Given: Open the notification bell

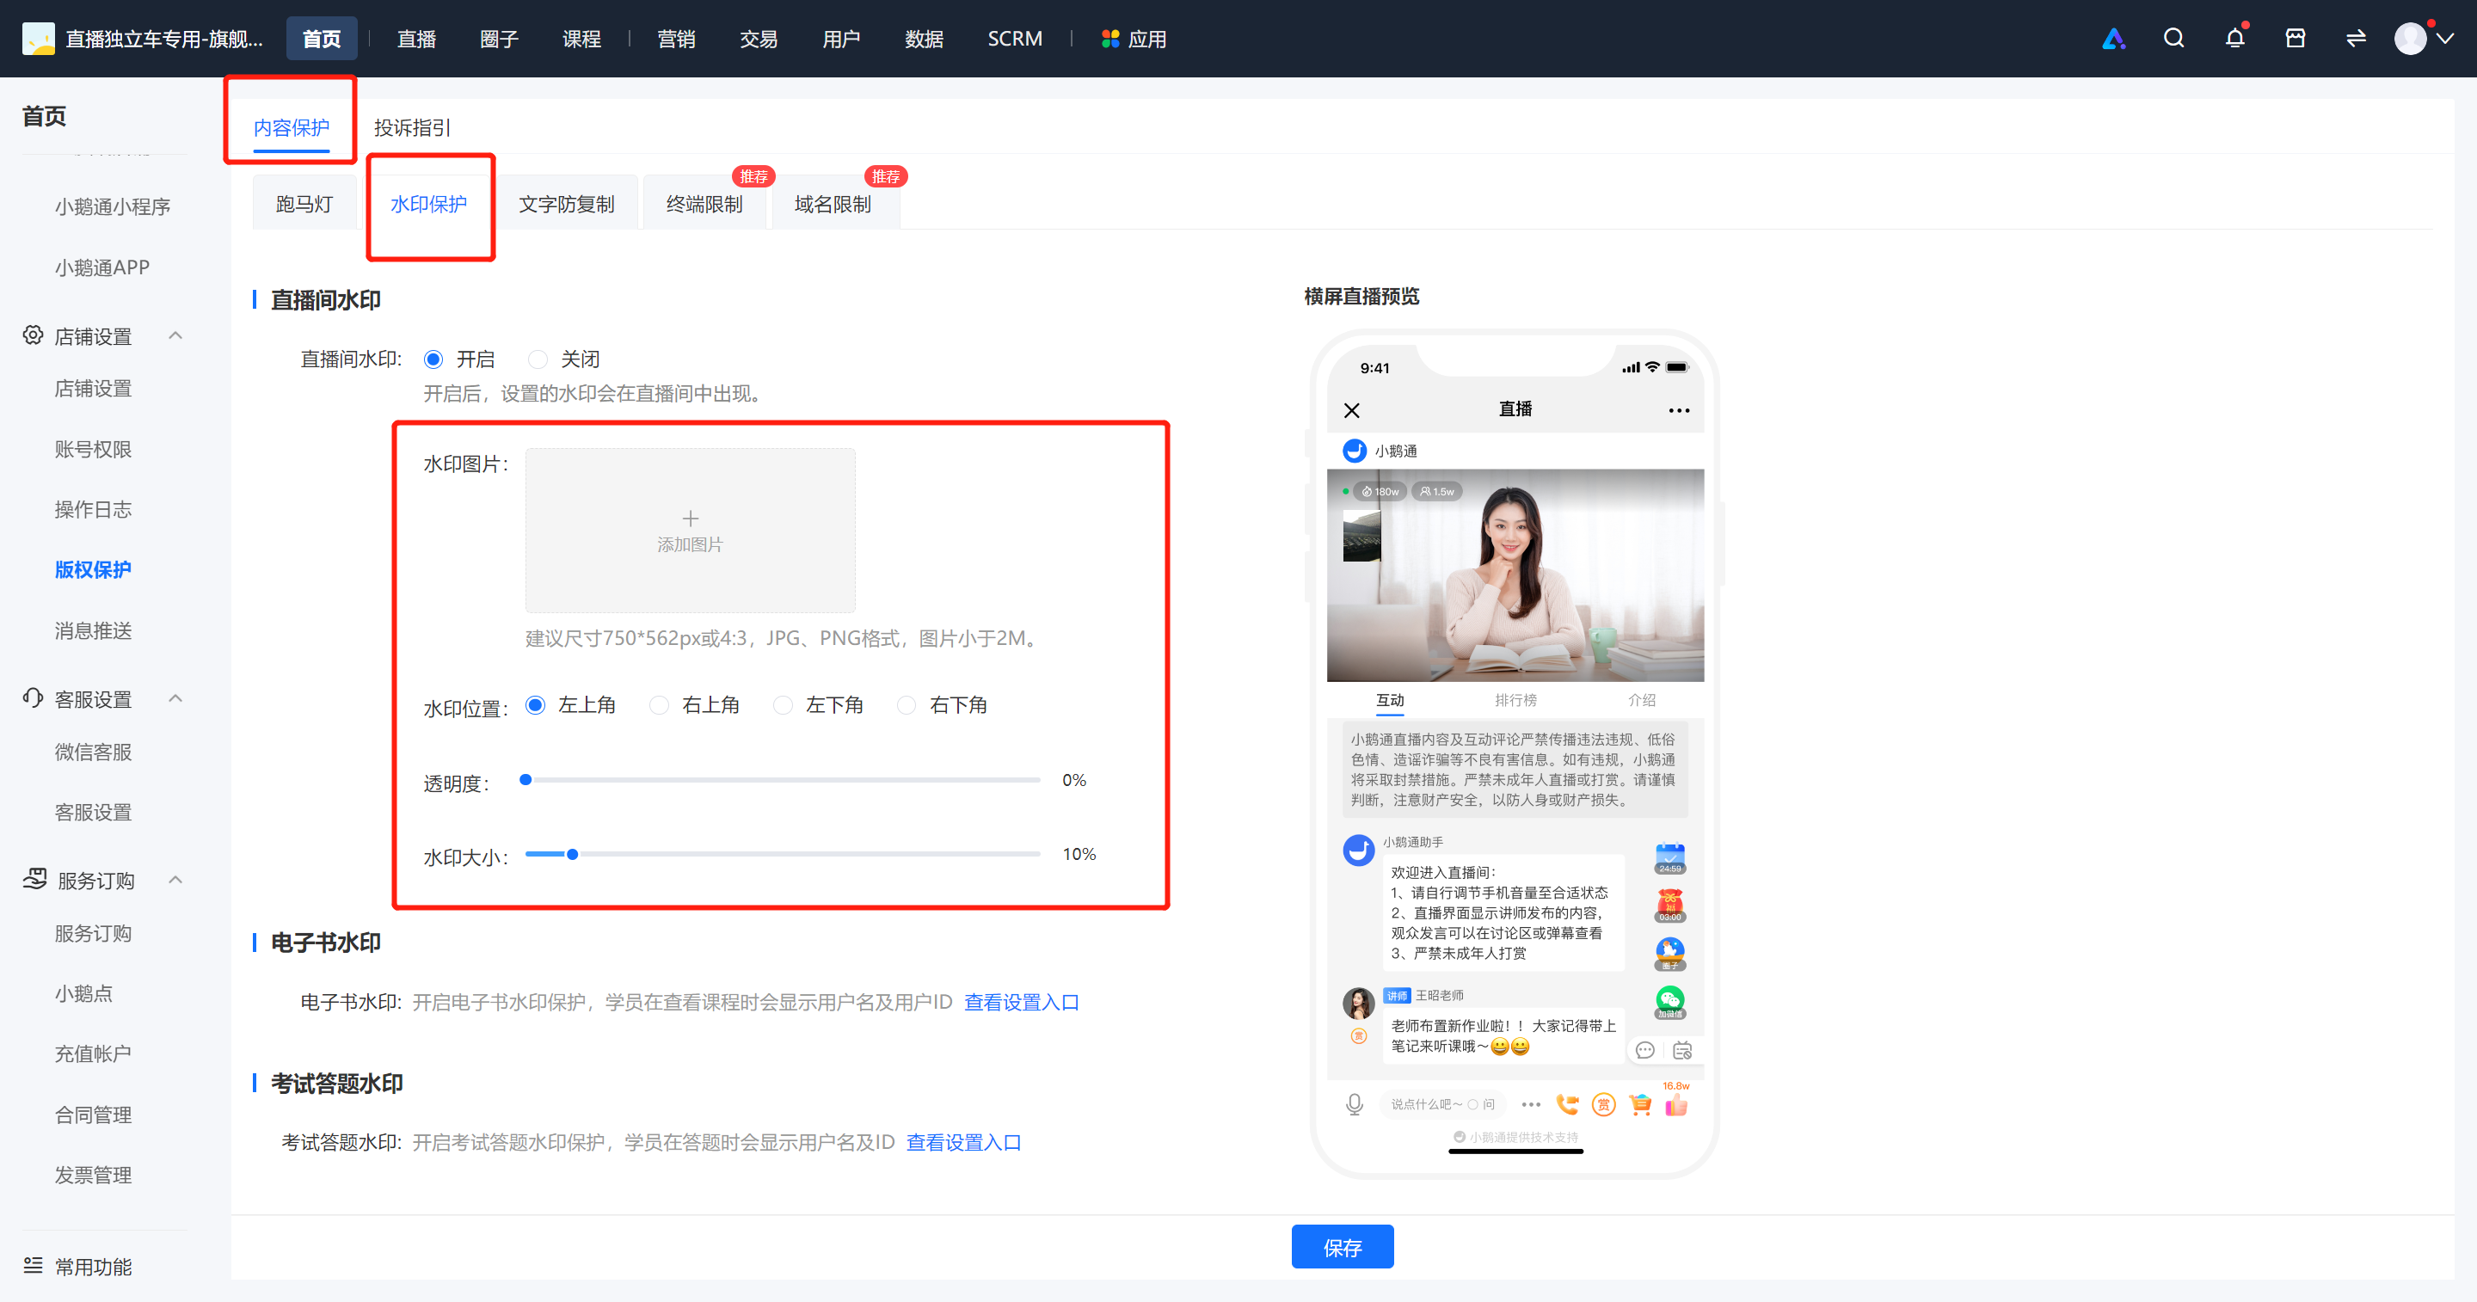Looking at the screenshot, I should pos(2234,39).
